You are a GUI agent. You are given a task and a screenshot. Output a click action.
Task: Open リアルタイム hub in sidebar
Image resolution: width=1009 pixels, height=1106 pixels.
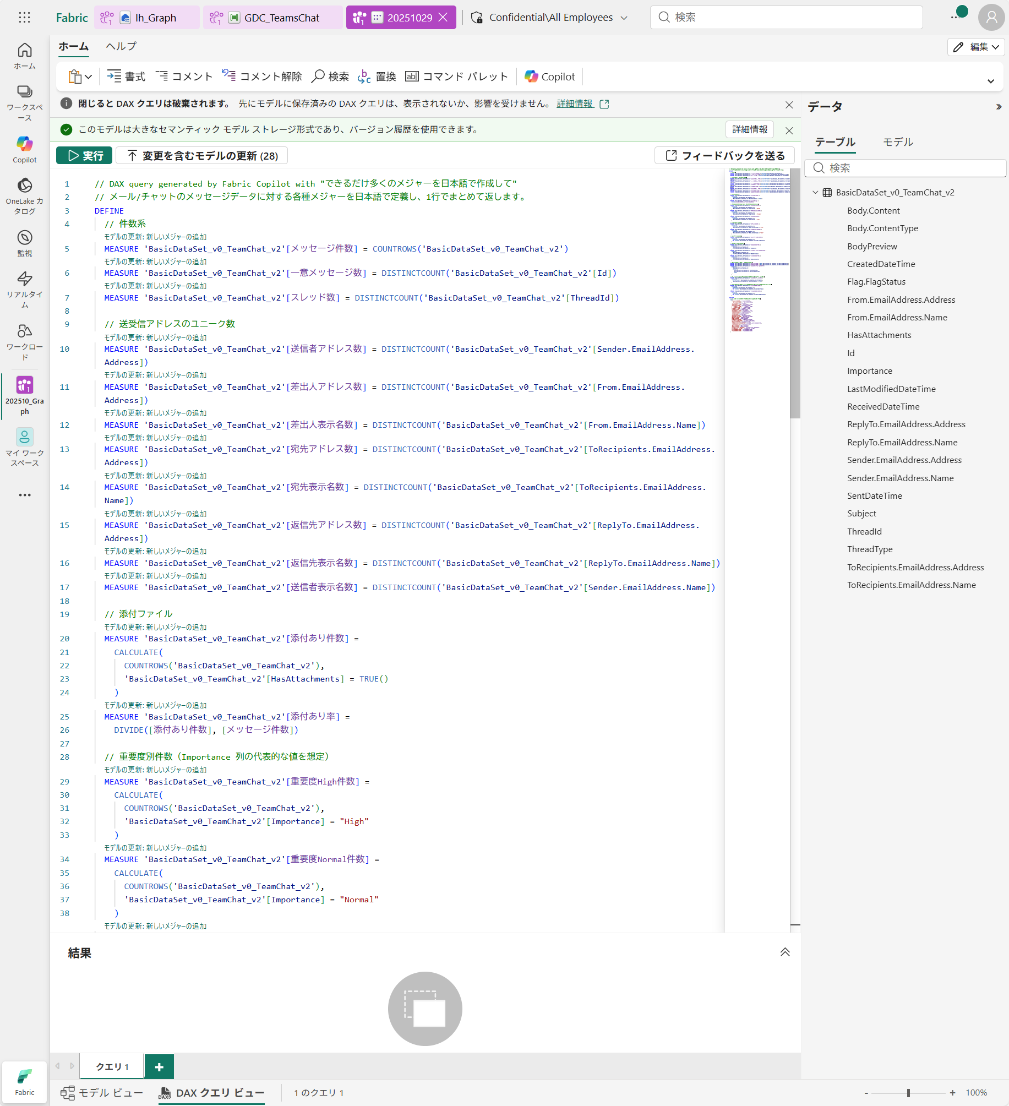tap(25, 290)
